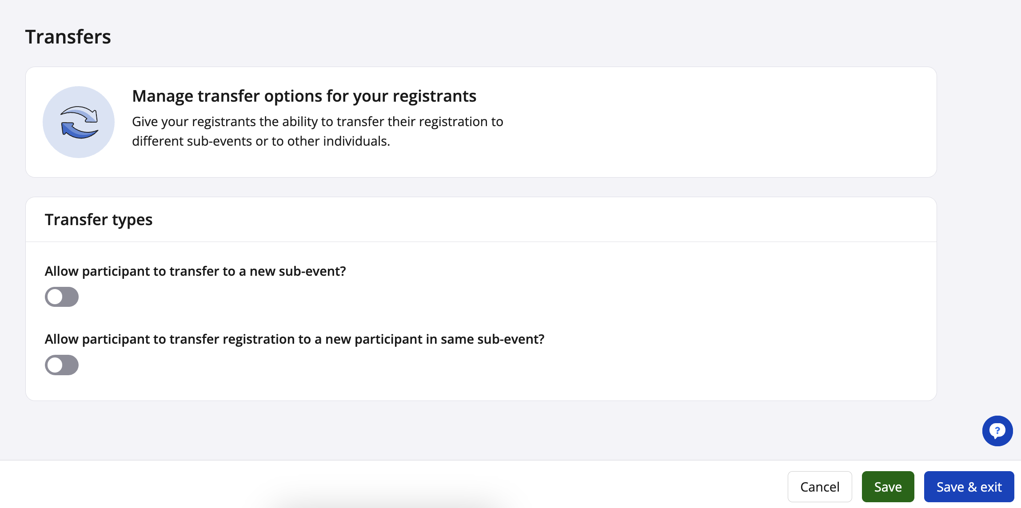The height and width of the screenshot is (508, 1021).
Task: Click the words "Save & exit" label text
Action: click(969, 487)
